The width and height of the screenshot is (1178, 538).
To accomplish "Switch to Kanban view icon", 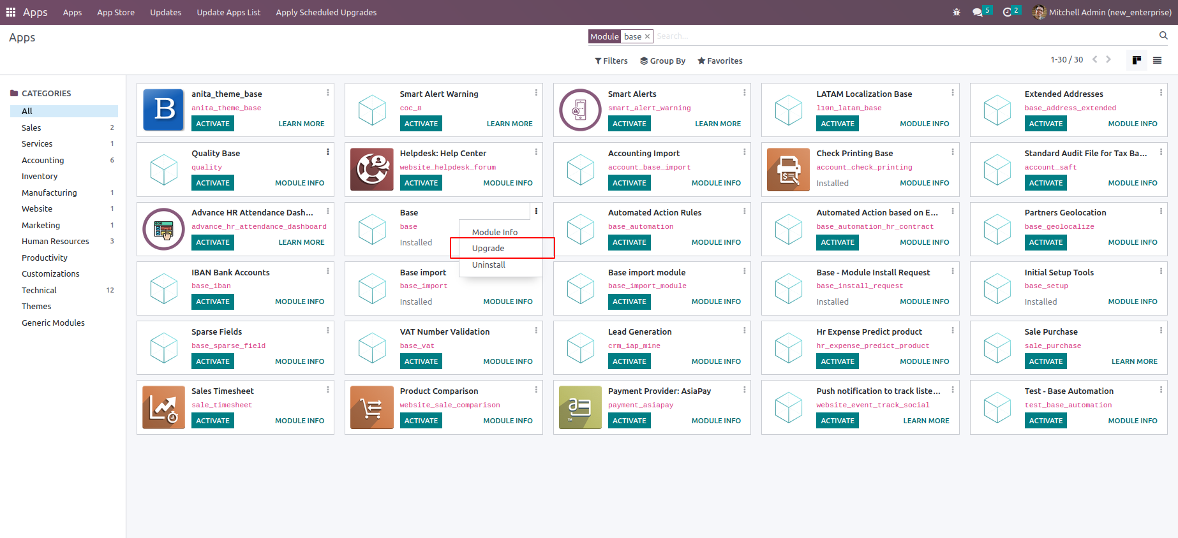I will point(1137,60).
